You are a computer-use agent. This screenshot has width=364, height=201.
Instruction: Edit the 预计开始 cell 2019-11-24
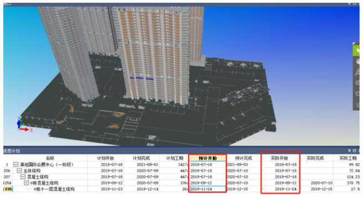point(207,189)
